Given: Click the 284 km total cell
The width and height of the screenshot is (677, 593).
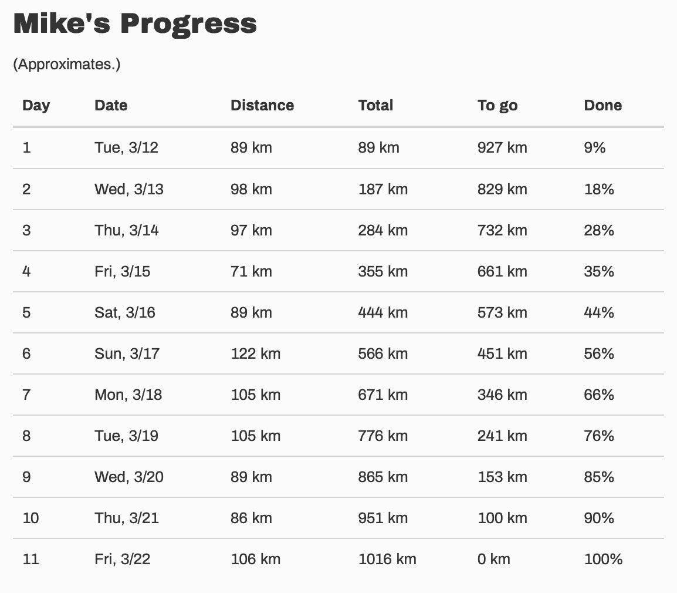Looking at the screenshot, I should click(382, 230).
